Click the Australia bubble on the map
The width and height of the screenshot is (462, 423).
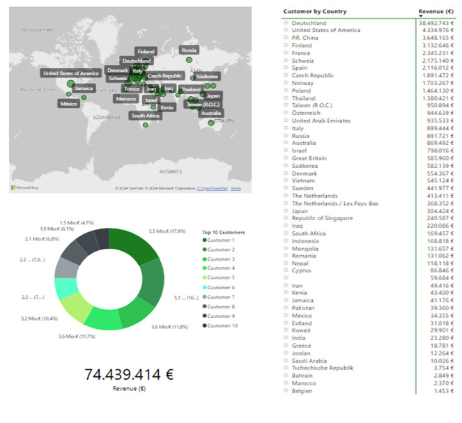click(211, 123)
